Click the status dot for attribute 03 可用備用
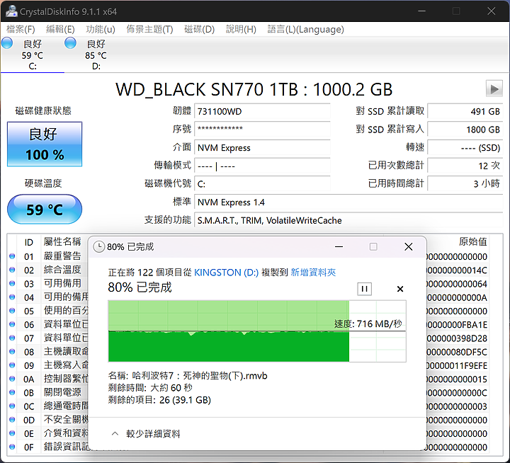The width and height of the screenshot is (510, 463). click(x=12, y=283)
